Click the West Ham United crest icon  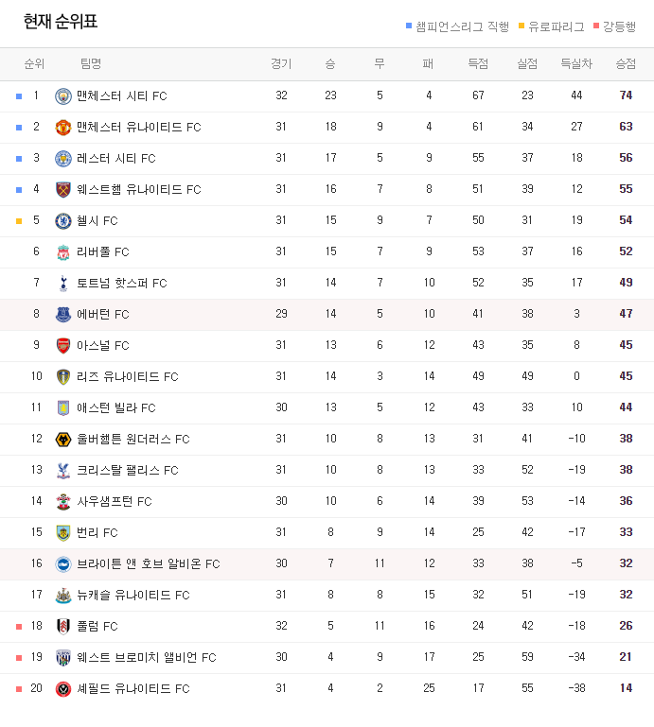click(63, 189)
